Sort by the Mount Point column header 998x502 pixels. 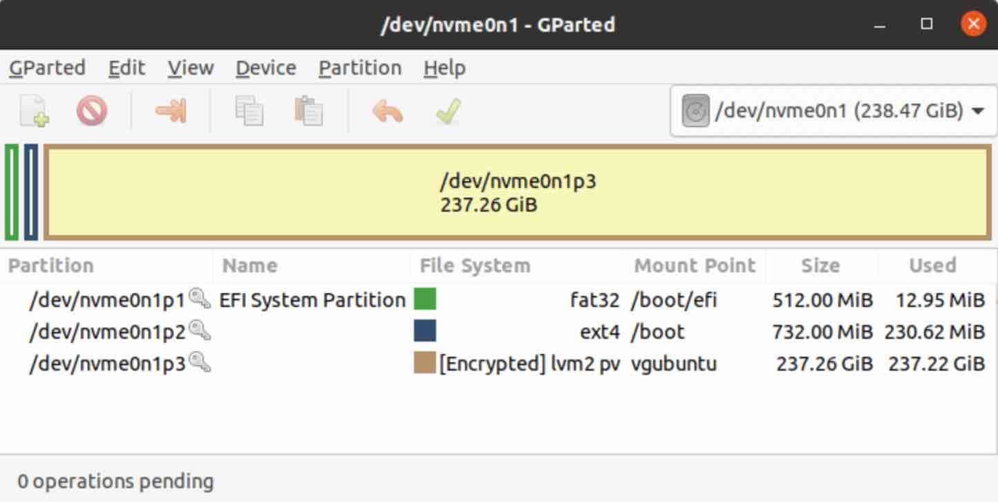[x=695, y=266]
